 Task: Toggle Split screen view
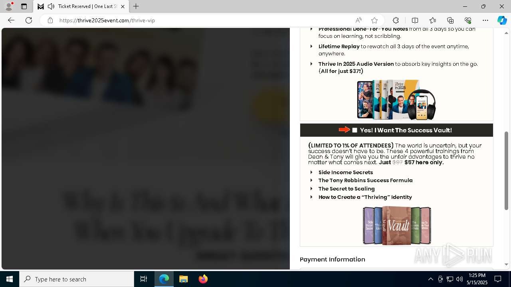pos(415,20)
